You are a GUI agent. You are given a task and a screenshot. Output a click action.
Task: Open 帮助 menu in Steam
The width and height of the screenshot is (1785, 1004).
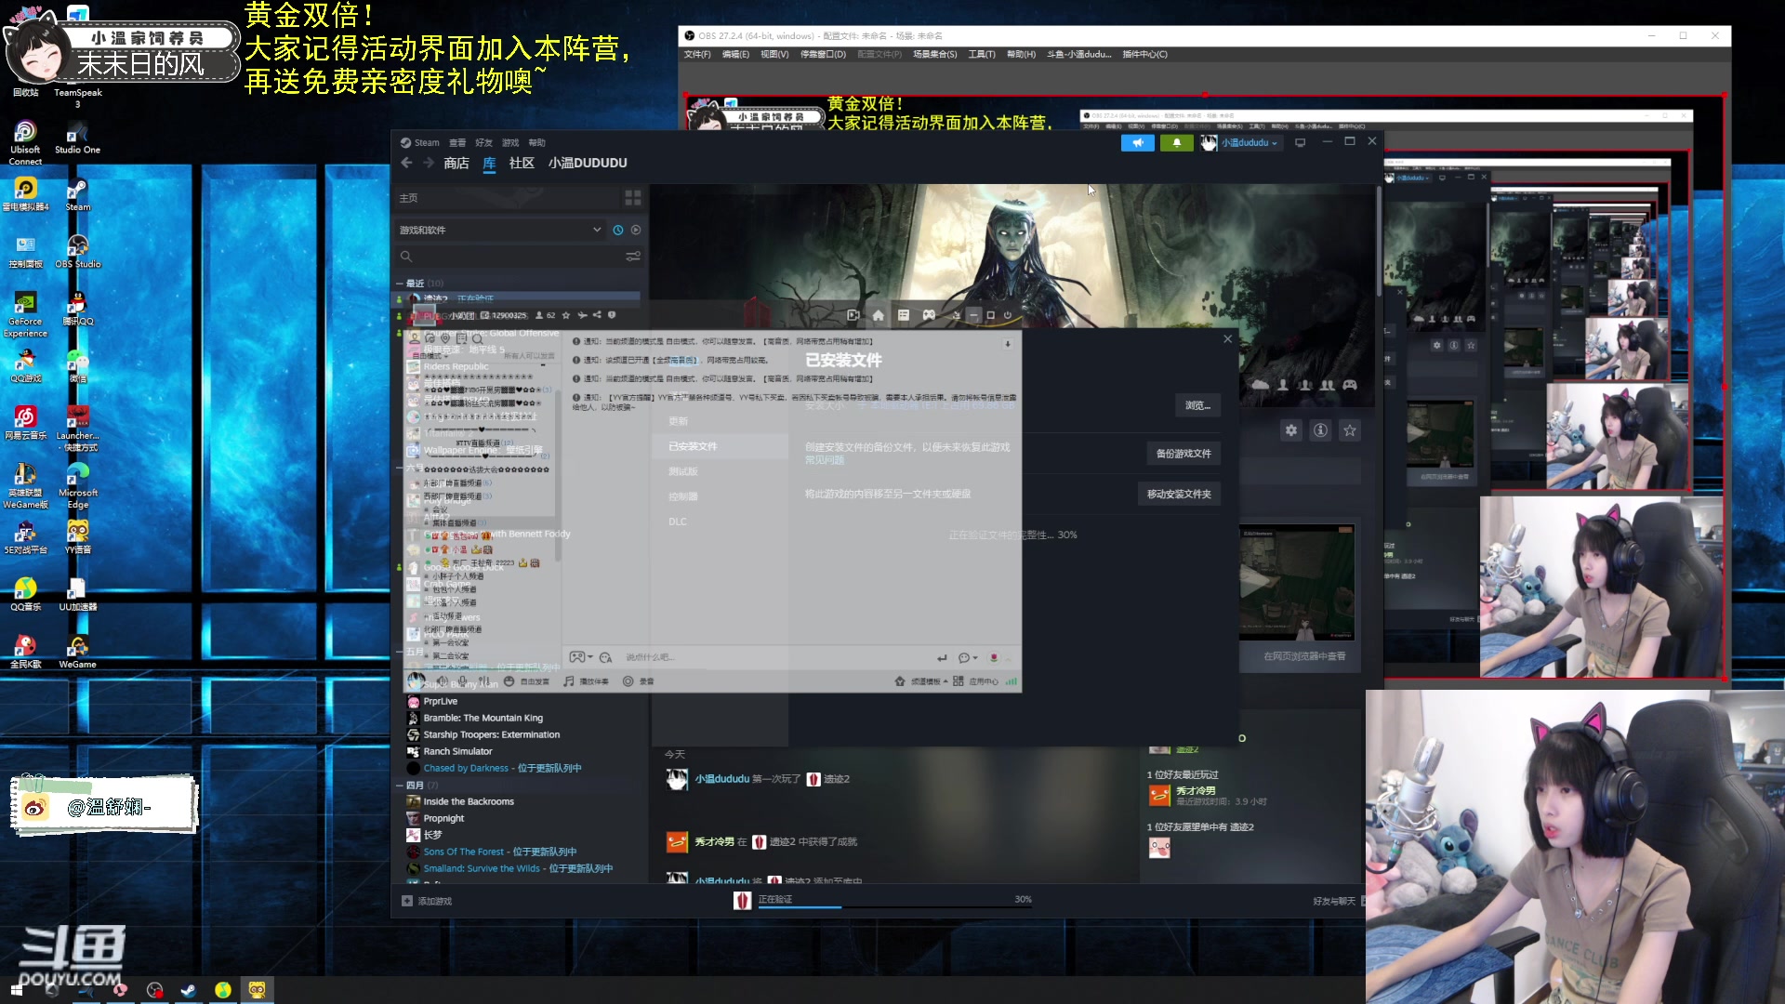pyautogui.click(x=537, y=142)
